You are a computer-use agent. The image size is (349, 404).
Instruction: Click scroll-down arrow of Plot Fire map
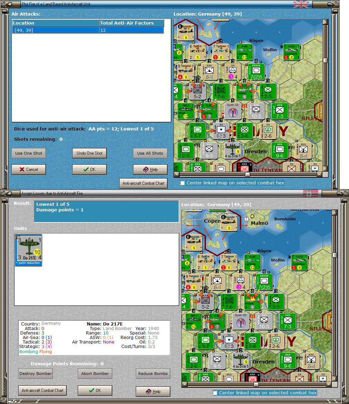click(x=325, y=168)
